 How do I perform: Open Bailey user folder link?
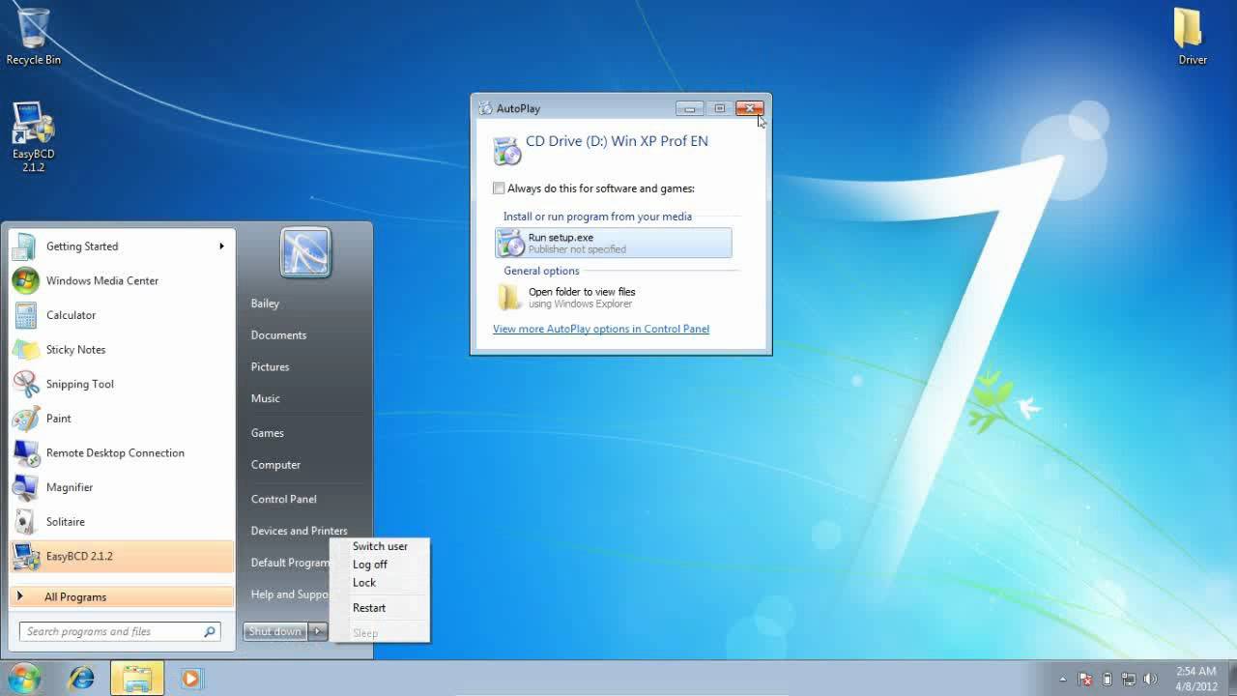click(x=265, y=304)
